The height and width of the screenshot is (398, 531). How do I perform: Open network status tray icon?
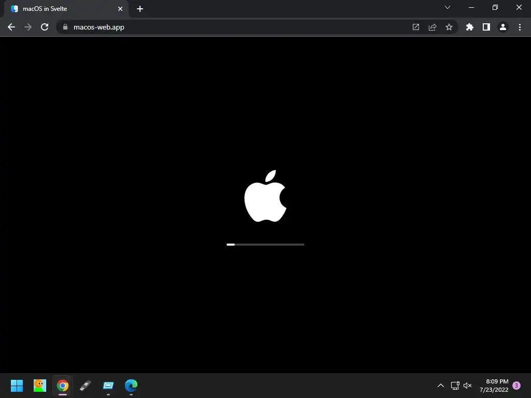[x=455, y=386]
